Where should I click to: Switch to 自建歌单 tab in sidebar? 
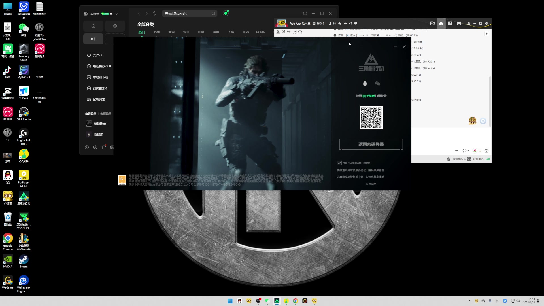[91, 114]
